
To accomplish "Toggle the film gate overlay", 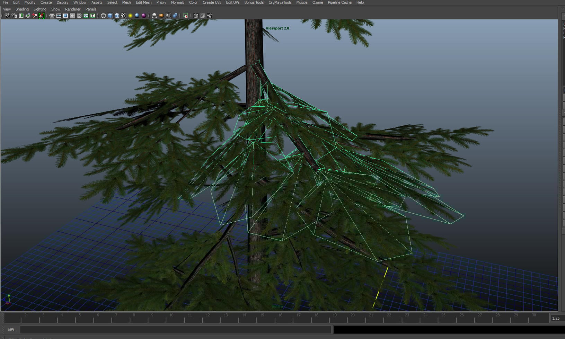I will (59, 16).
